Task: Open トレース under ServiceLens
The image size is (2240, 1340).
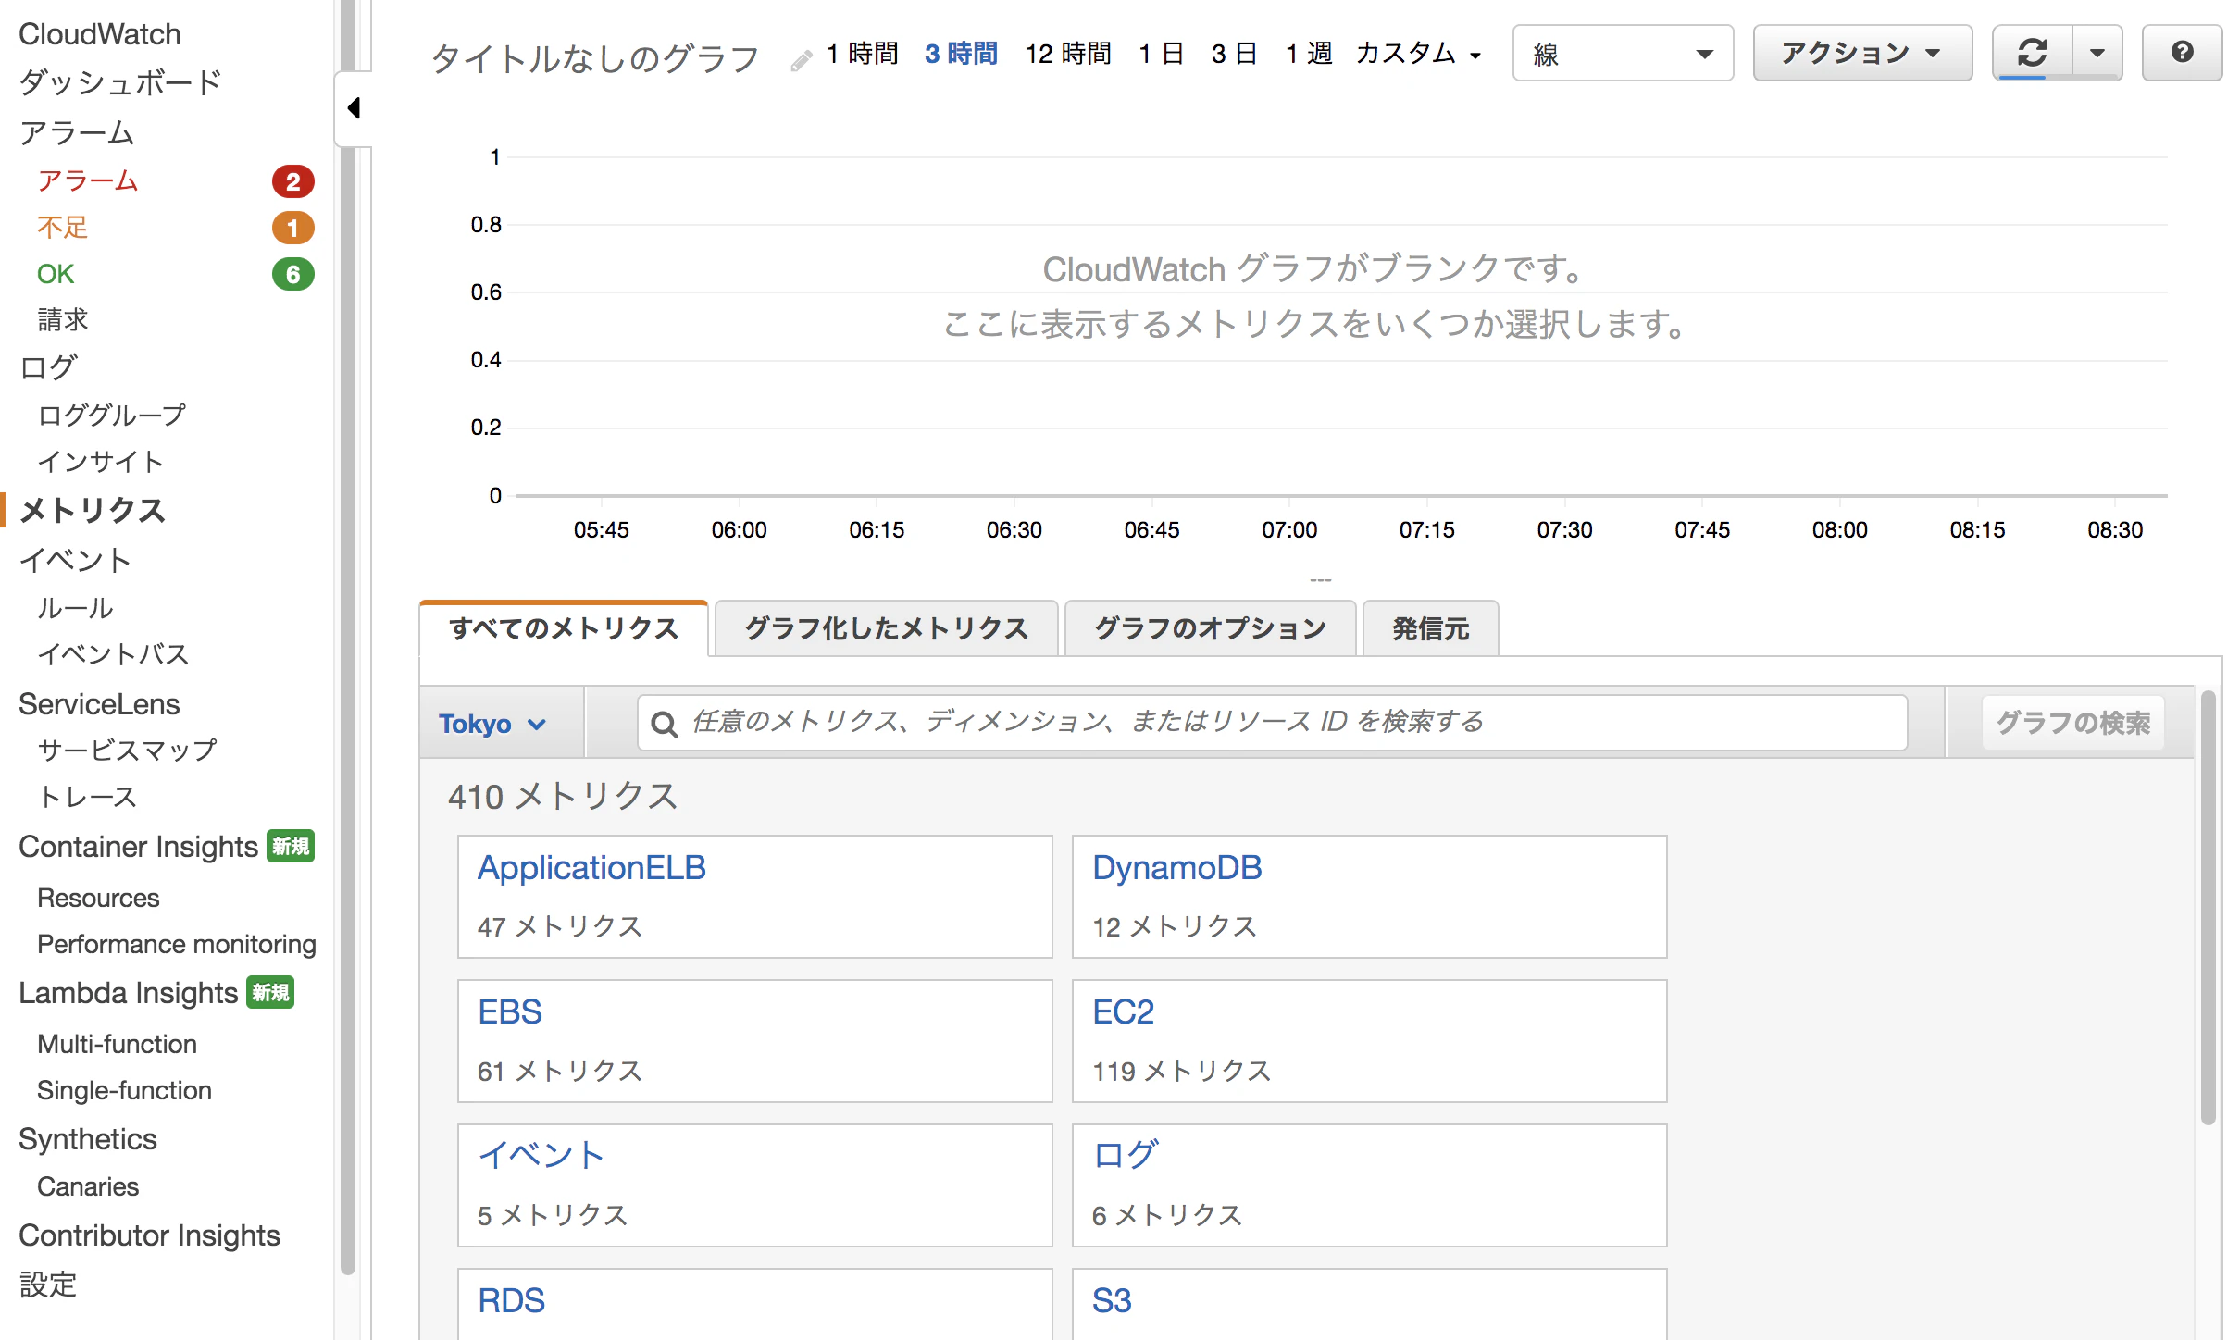Action: point(87,796)
